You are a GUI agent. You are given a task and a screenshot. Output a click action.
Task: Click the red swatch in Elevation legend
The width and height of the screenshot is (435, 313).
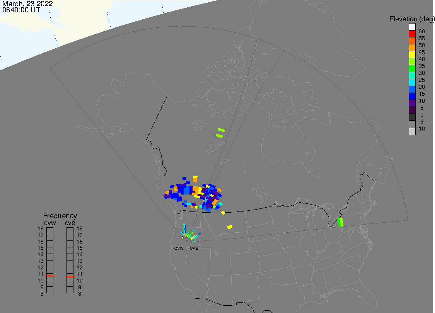click(412, 34)
